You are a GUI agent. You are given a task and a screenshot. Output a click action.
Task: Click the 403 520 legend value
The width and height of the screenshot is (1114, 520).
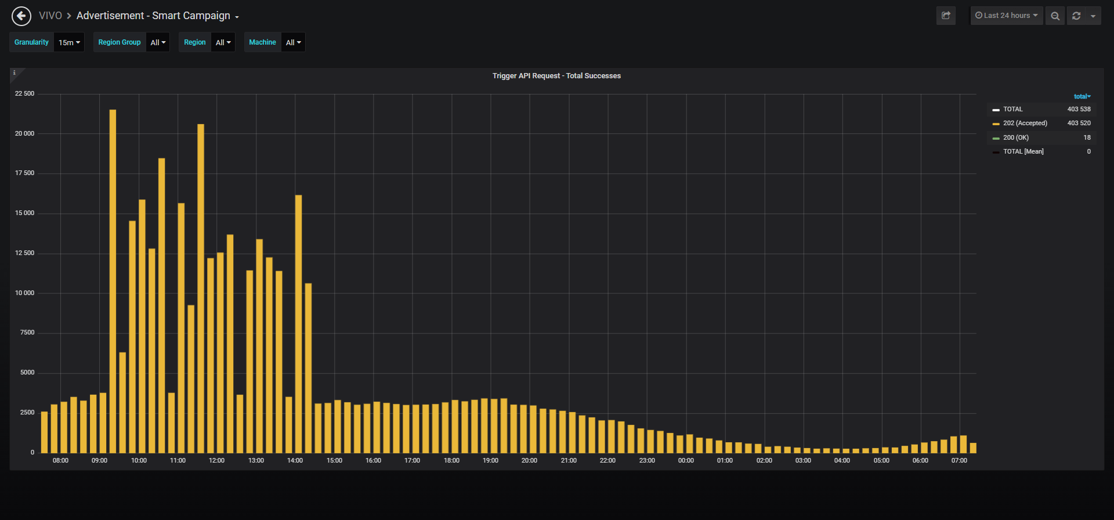tap(1079, 123)
